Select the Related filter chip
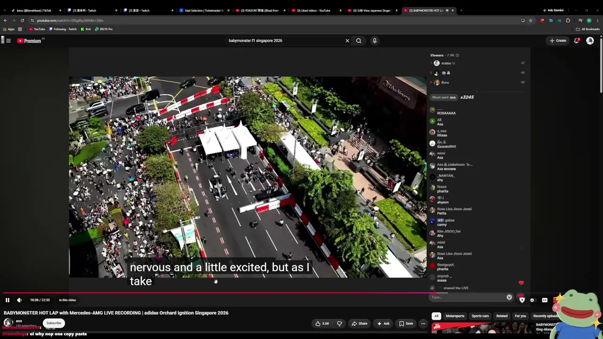603x339 pixels. tap(502, 316)
